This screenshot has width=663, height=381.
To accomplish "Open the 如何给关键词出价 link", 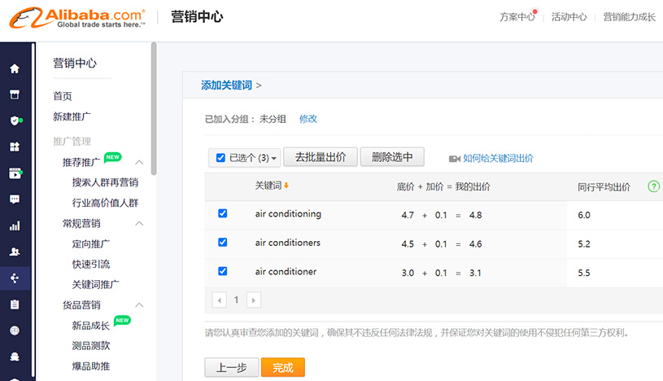I will (x=498, y=158).
